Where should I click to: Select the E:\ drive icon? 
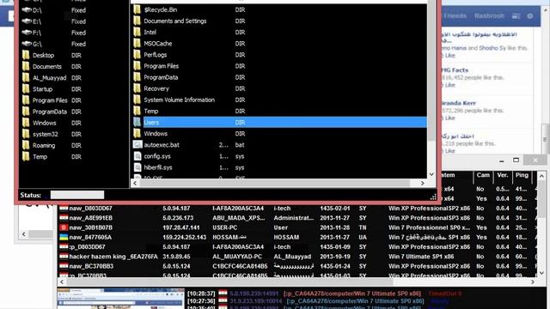pyautogui.click(x=27, y=21)
